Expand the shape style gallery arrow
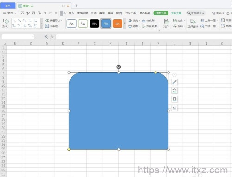Screen dimensions: 232x177 (125, 23)
